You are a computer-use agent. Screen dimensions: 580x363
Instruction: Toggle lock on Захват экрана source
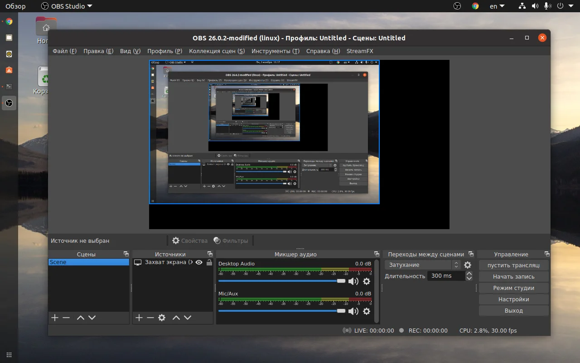[209, 262]
